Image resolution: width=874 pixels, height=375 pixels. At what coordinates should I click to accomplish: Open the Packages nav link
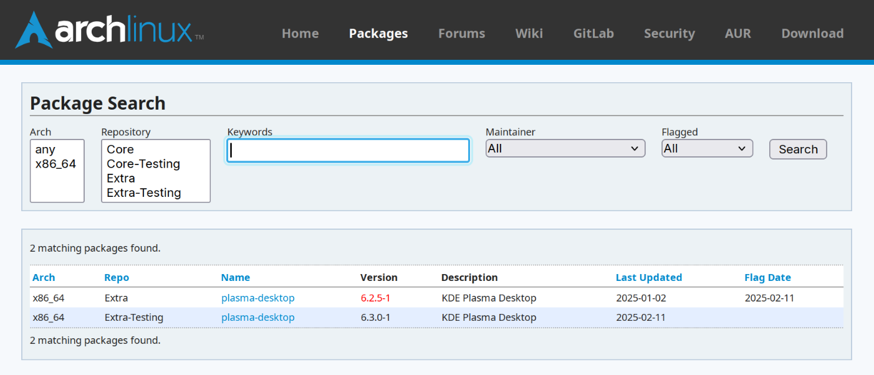click(378, 34)
